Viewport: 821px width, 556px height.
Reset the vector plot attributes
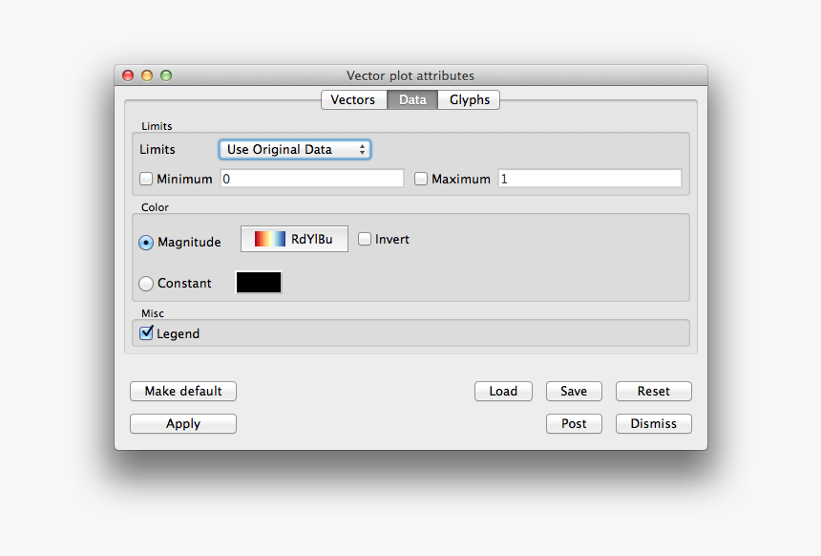tap(653, 391)
